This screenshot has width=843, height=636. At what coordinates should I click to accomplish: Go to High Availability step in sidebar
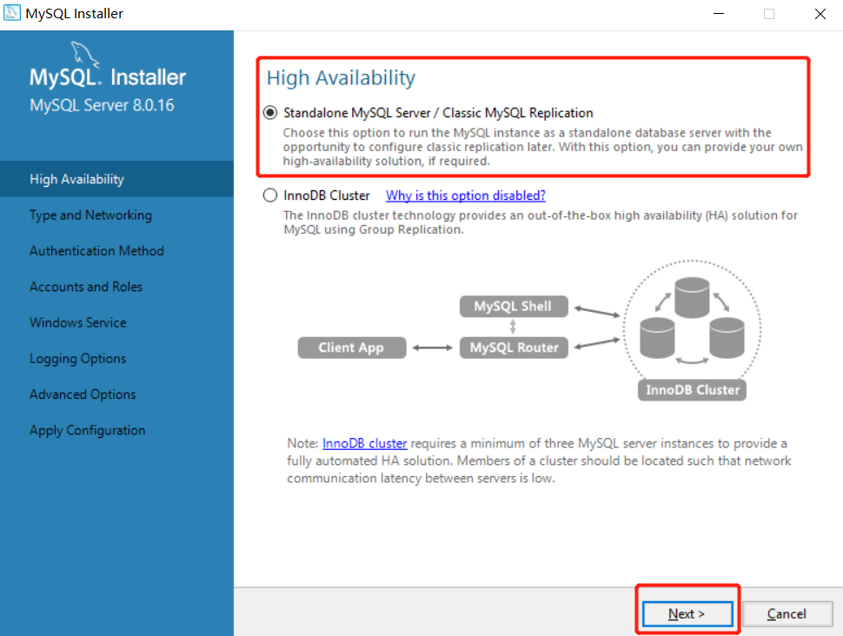point(116,179)
